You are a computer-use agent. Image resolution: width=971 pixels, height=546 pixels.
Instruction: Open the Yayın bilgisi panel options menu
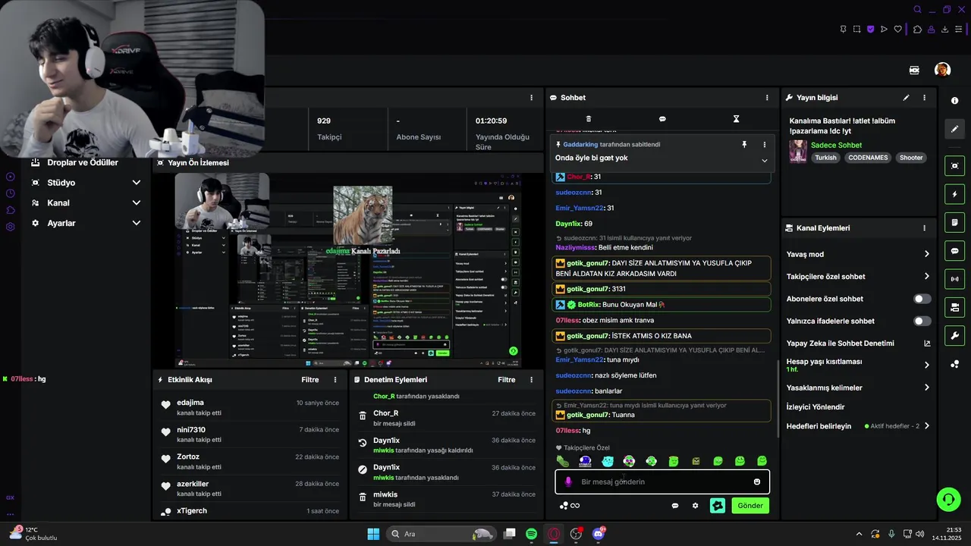(924, 98)
